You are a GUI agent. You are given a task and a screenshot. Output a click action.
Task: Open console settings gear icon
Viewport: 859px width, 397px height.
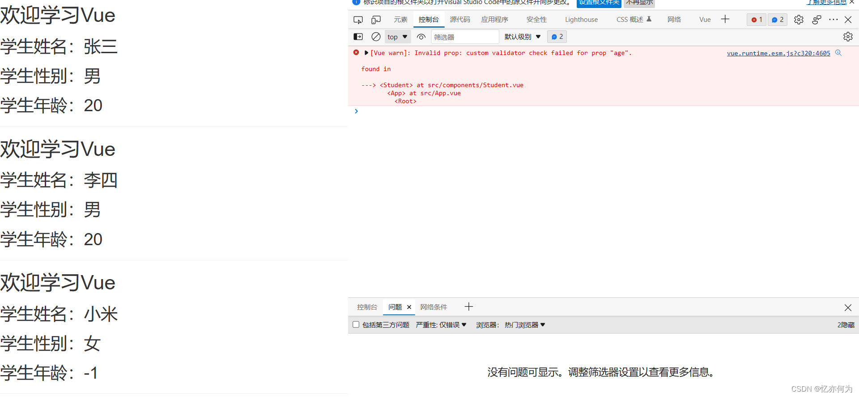point(848,37)
